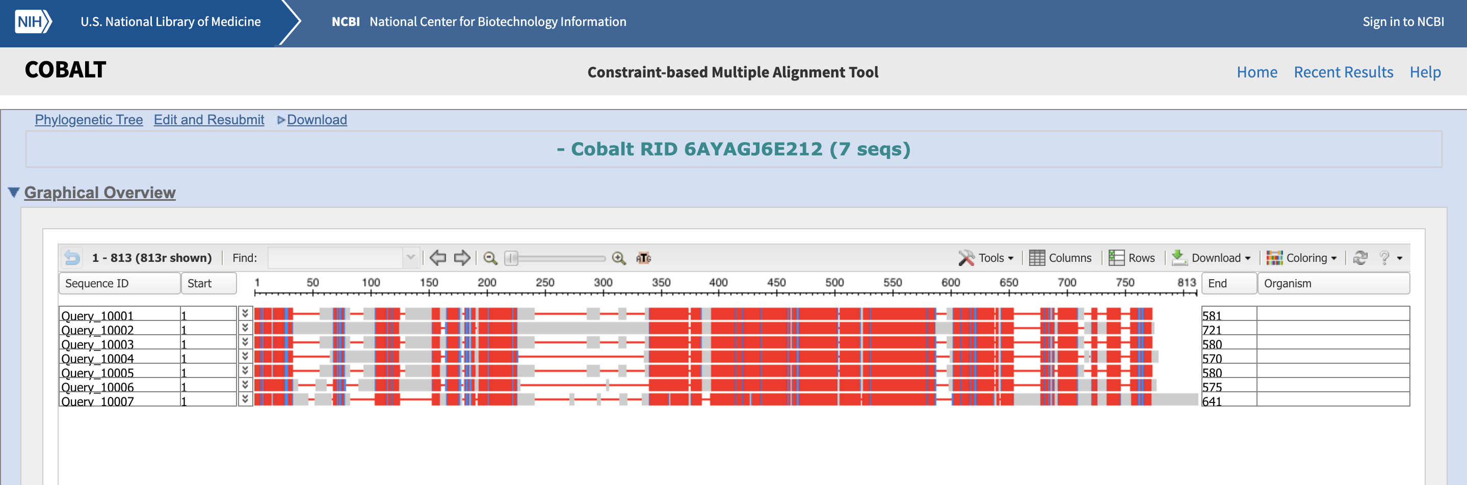Viewport: 1467px width, 485px height.
Task: Click the undo back arrow in the alignment toolbar
Action: [72, 258]
